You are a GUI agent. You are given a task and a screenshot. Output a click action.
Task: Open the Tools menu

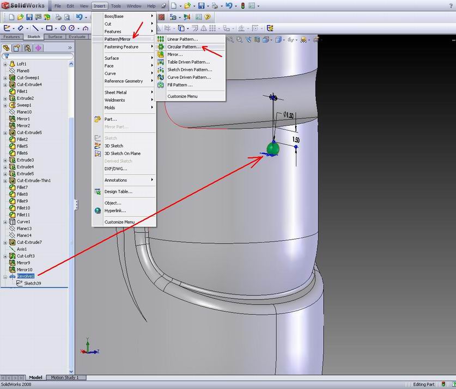tap(116, 6)
